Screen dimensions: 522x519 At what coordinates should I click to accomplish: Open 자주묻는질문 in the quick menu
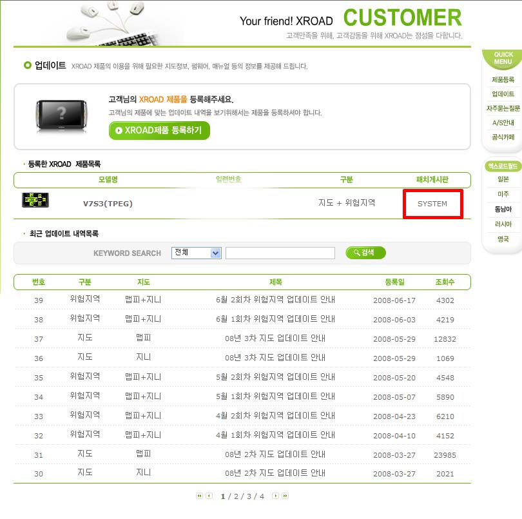click(503, 108)
